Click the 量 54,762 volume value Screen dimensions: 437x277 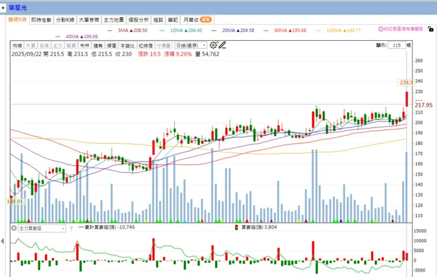(x=207, y=54)
